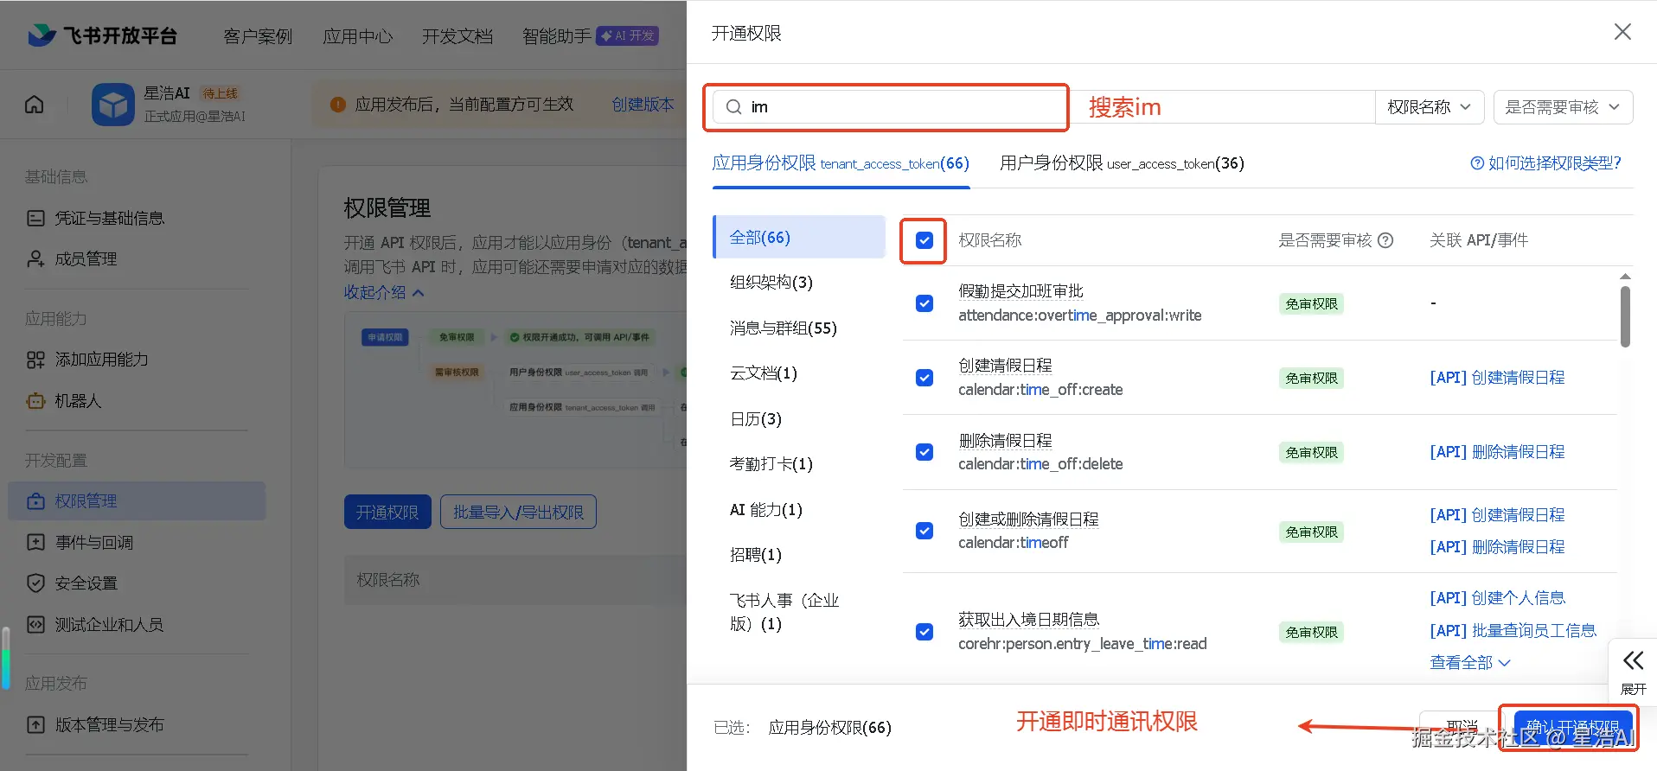Open 智能助手 in top navigation
The width and height of the screenshot is (1657, 771).
click(x=557, y=36)
